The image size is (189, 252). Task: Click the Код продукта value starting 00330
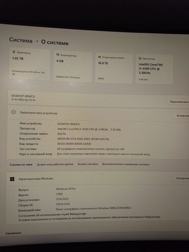click(x=74, y=144)
